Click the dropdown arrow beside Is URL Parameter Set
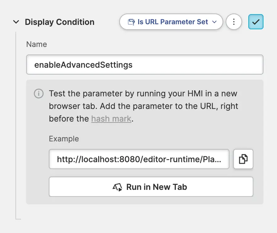The image size is (277, 233). pos(215,22)
